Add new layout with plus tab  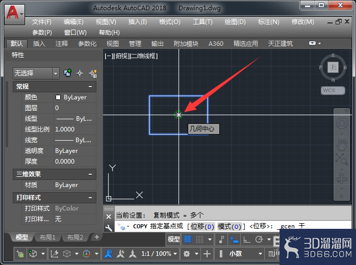click(97, 237)
